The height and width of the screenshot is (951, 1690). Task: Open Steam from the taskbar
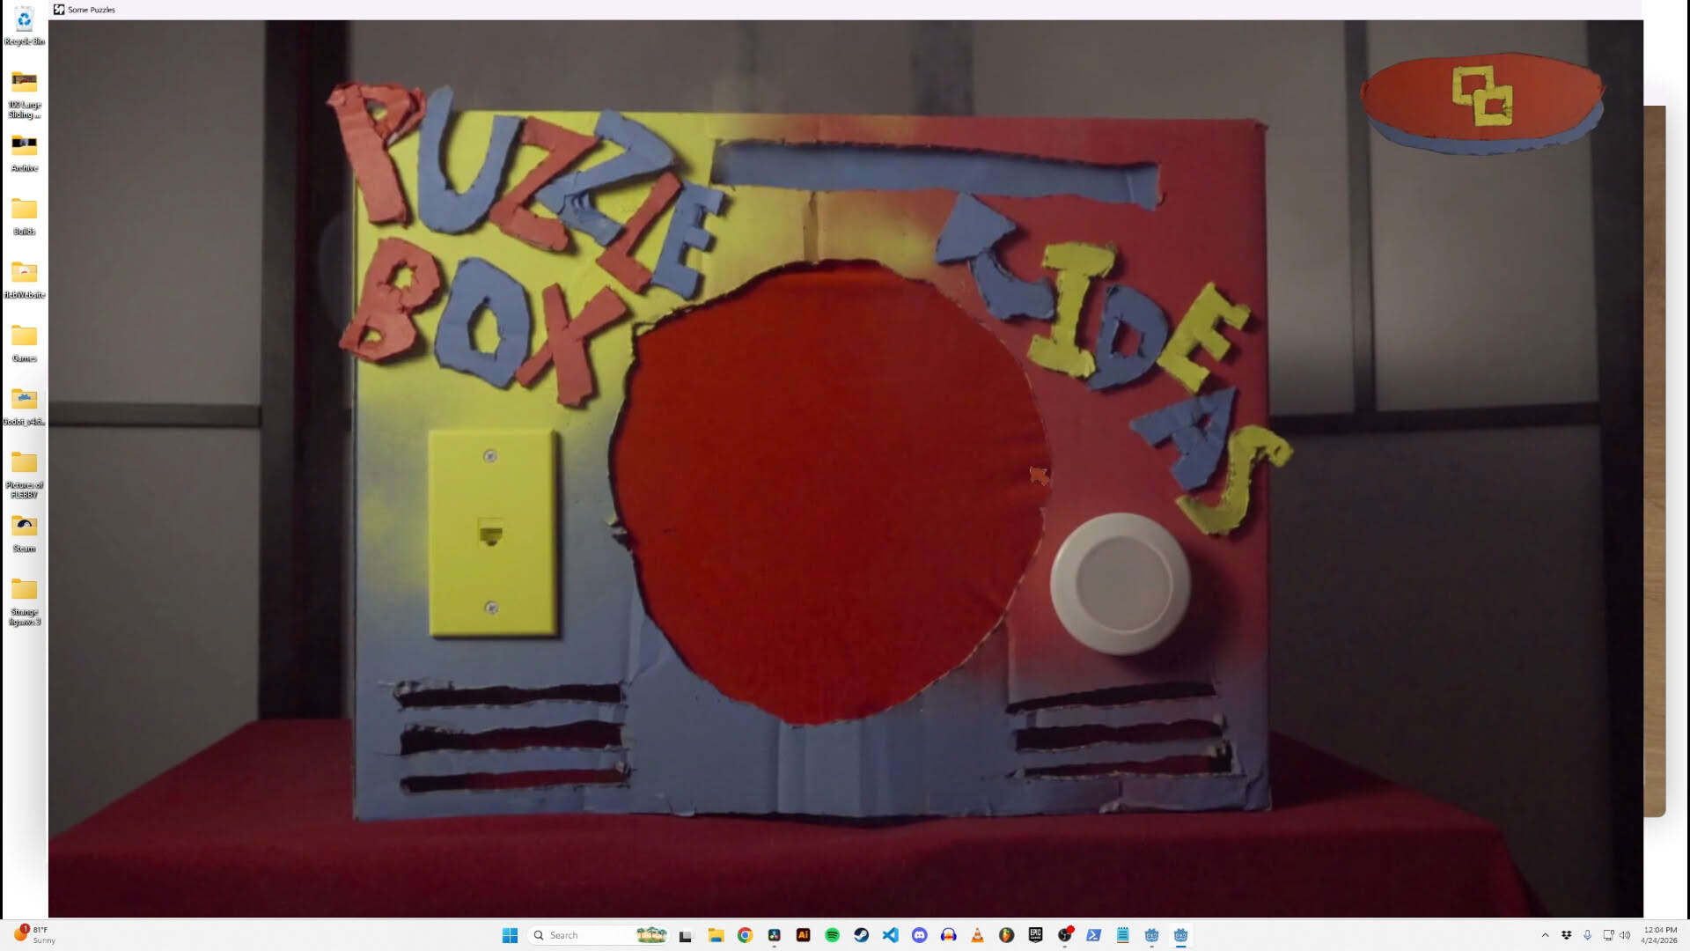(861, 935)
